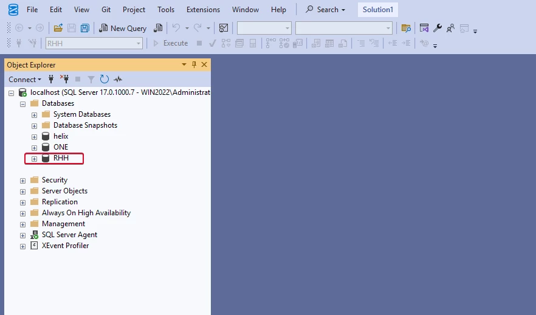Open the Tools menu
Image resolution: width=536 pixels, height=315 pixels.
coord(166,10)
